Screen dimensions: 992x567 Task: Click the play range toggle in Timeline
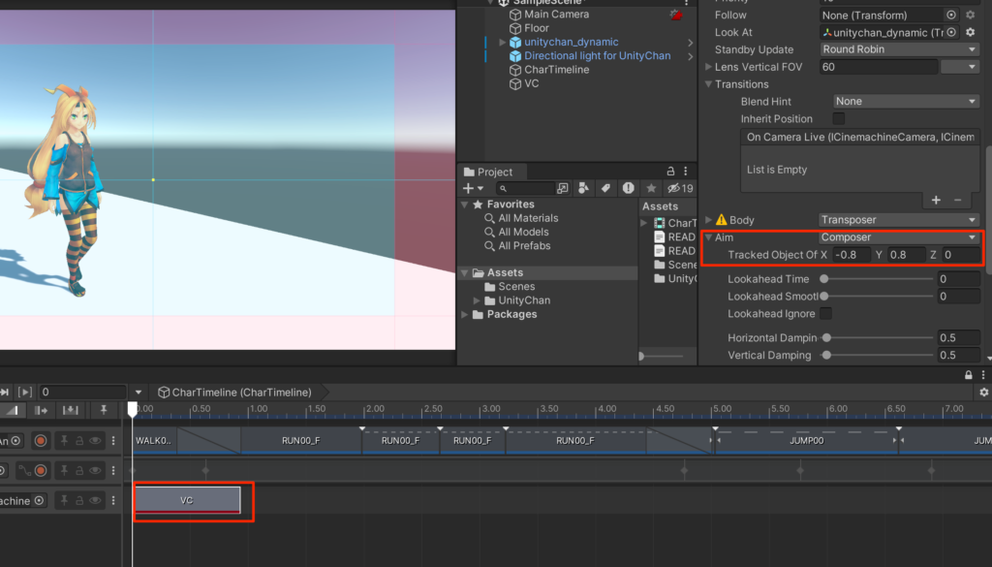click(25, 393)
